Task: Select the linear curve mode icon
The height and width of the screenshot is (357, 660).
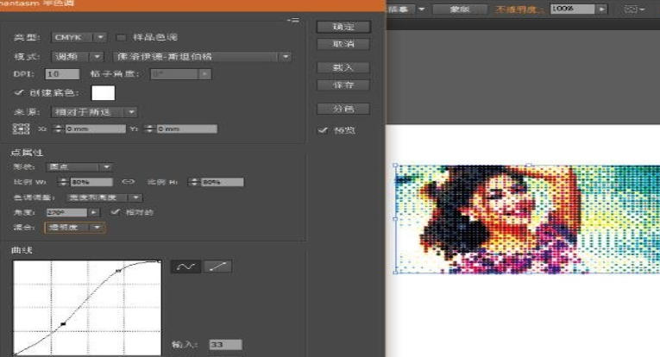Action: [x=217, y=266]
